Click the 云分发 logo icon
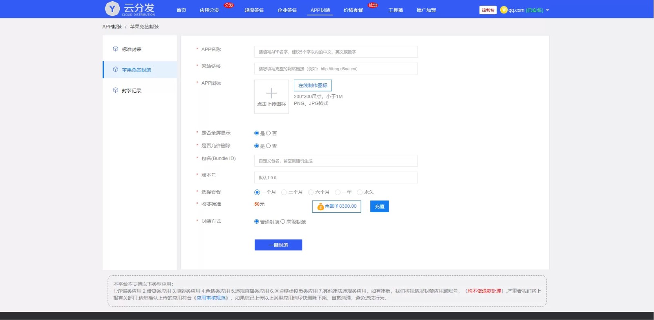The image size is (654, 320). point(112,9)
